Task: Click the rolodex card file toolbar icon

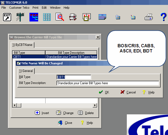Action: coord(73,17)
